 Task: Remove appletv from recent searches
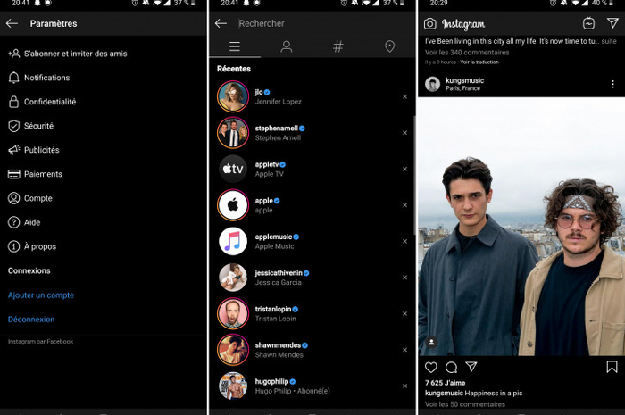click(405, 169)
